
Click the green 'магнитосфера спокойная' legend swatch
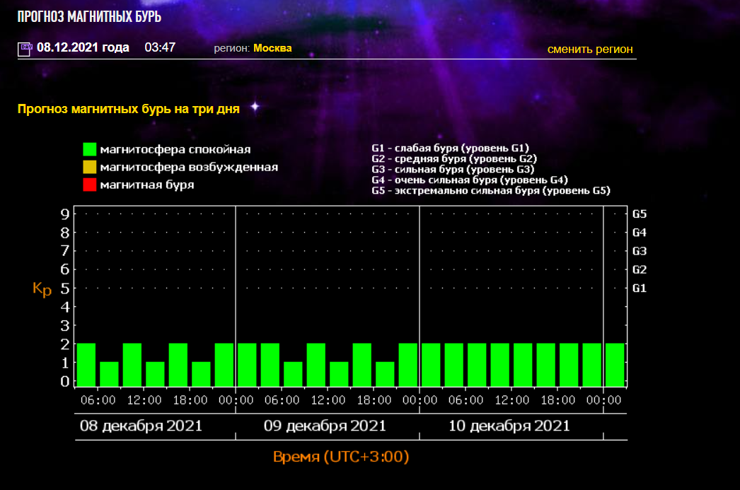(x=90, y=149)
